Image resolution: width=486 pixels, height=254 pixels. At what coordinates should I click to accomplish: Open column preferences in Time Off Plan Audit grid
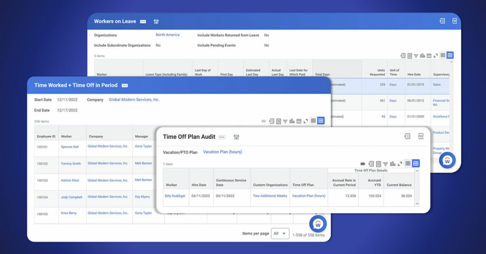tap(378, 164)
